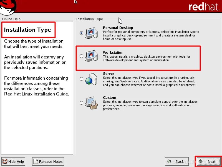Click the arrow icon on the Back button
The width and height of the screenshot is (222, 167).
click(169, 161)
